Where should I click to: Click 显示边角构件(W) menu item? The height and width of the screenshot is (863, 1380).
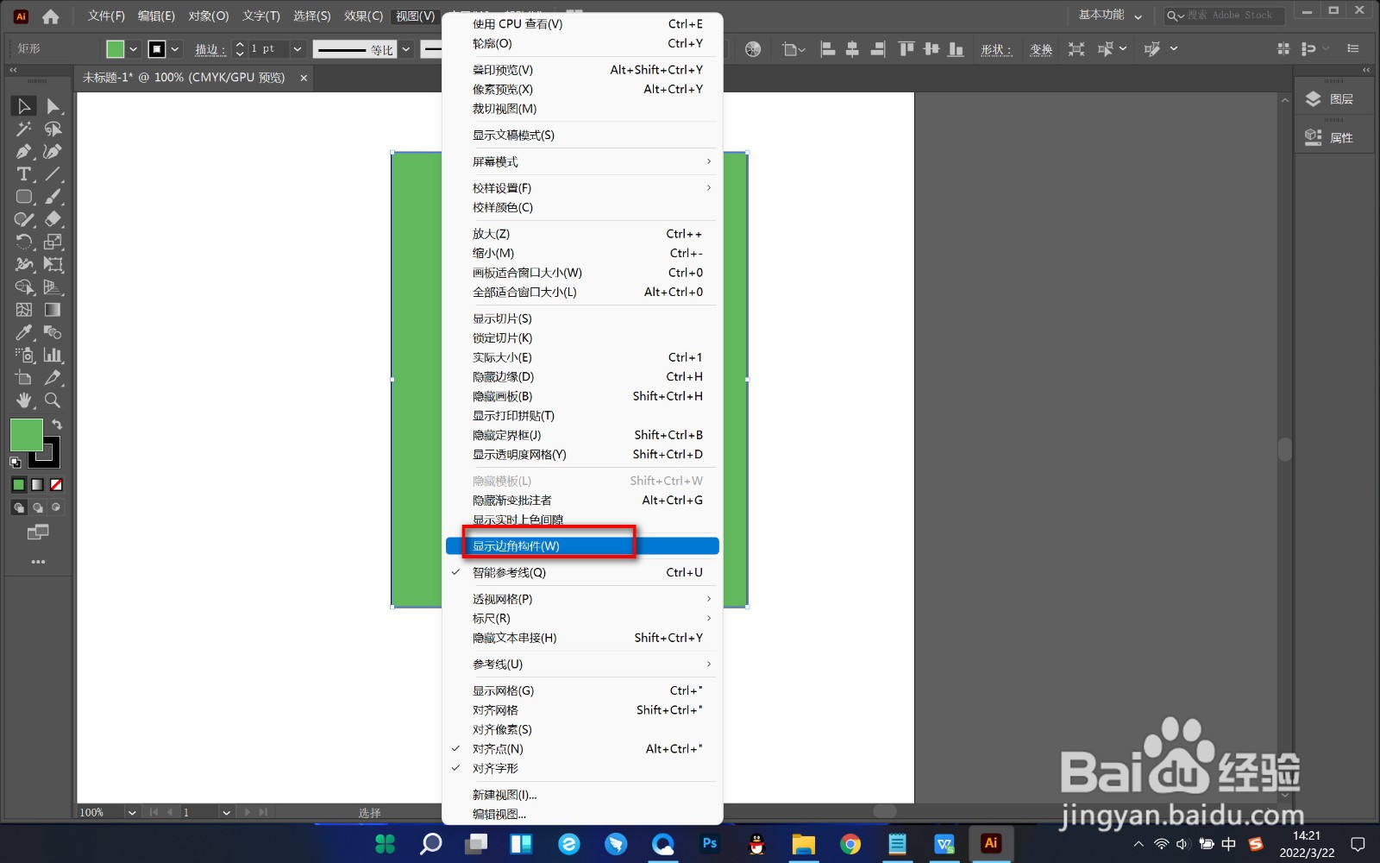(x=582, y=545)
